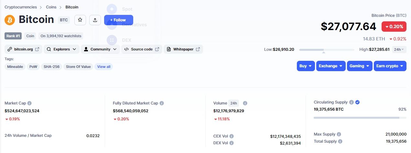Click the market cap value $524,647,023,524

point(22,111)
